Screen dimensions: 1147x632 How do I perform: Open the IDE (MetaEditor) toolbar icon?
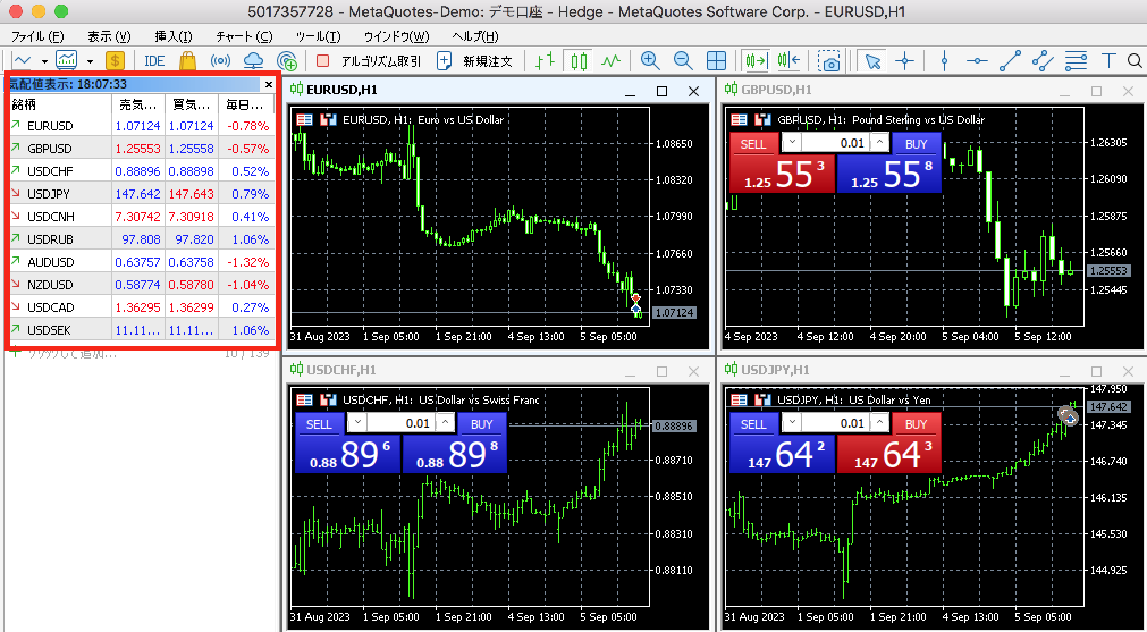tap(154, 61)
